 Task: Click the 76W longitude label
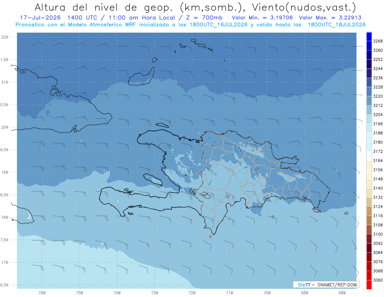[x=42, y=293]
